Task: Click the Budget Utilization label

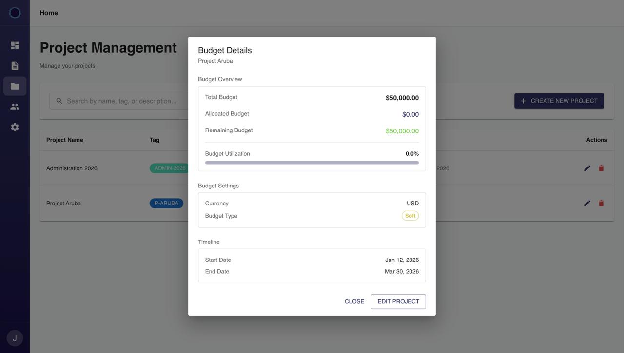Action: click(228, 153)
